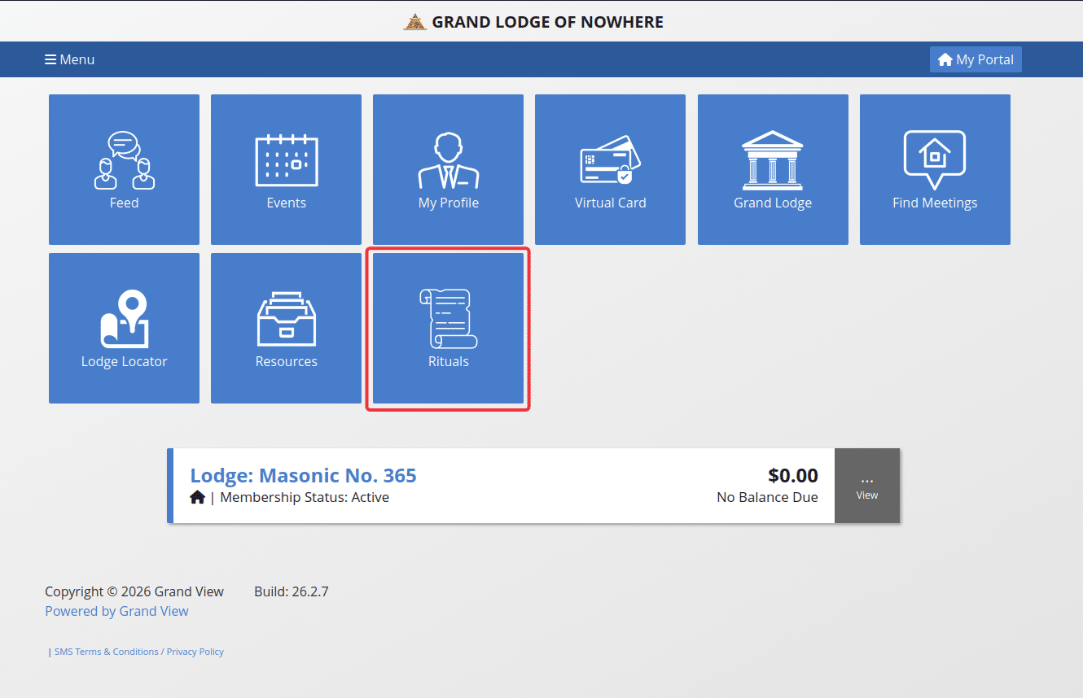Open the Events calendar tile
The width and height of the screenshot is (1083, 698).
pos(286,169)
